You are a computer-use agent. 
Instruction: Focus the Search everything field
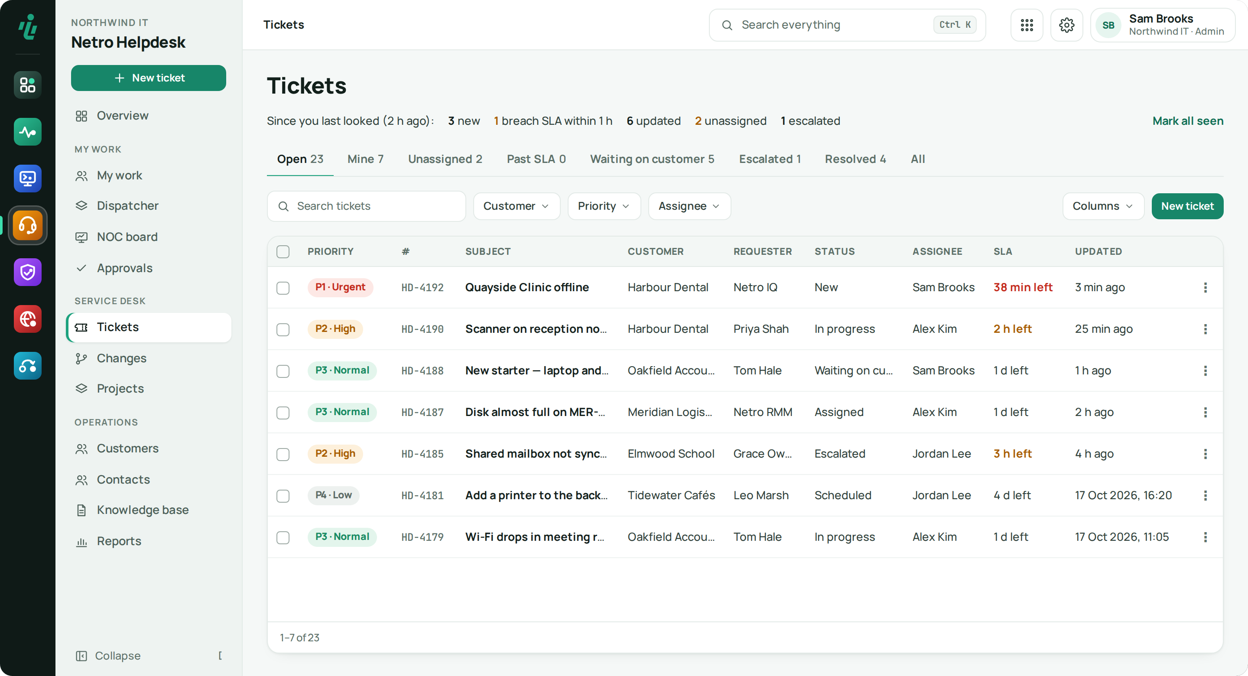pyautogui.click(x=847, y=25)
